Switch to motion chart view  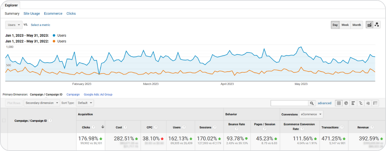(376, 25)
